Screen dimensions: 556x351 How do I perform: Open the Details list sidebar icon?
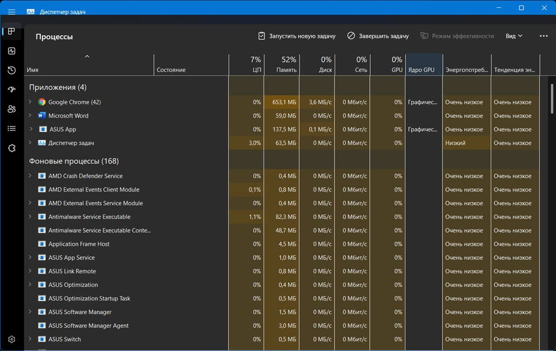[x=12, y=128]
